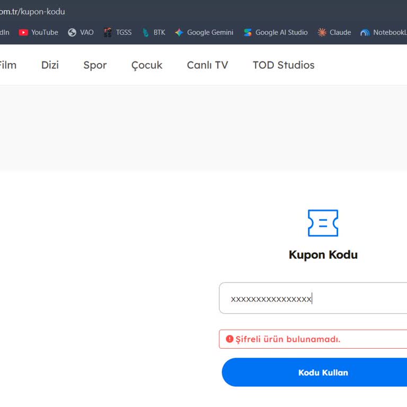
Task: Open the YouTube bookmark
Action: click(38, 32)
